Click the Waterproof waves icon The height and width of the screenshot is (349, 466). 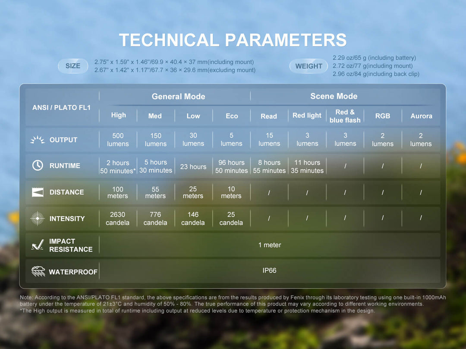pyautogui.click(x=37, y=271)
